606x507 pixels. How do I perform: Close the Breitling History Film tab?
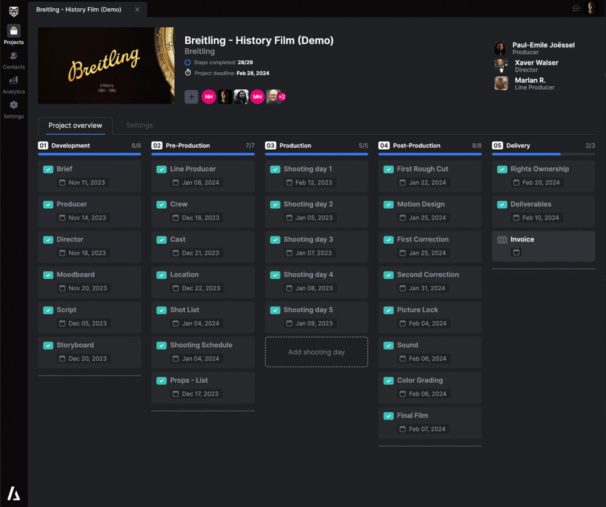click(137, 9)
